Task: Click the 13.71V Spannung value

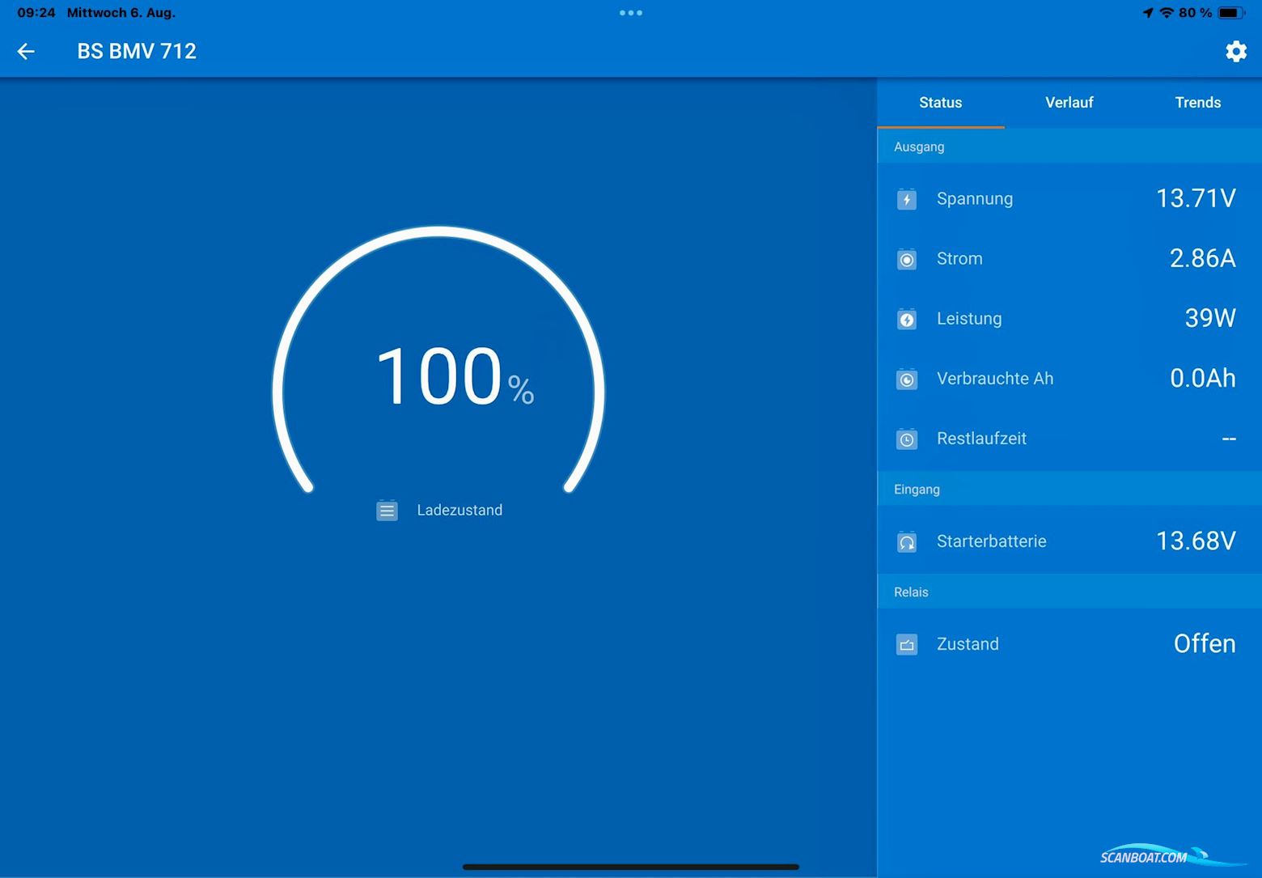Action: [x=1195, y=198]
